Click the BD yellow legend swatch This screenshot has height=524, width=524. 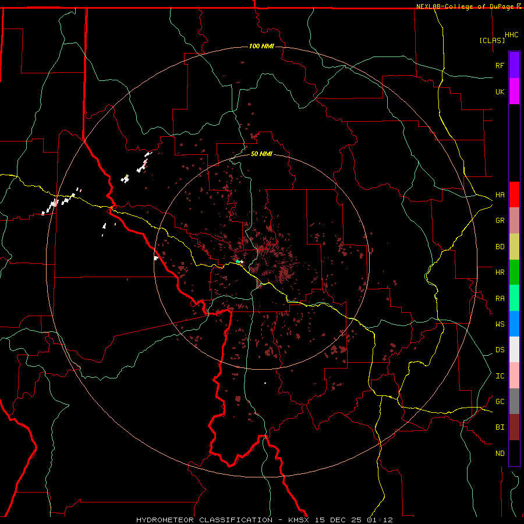(x=514, y=247)
